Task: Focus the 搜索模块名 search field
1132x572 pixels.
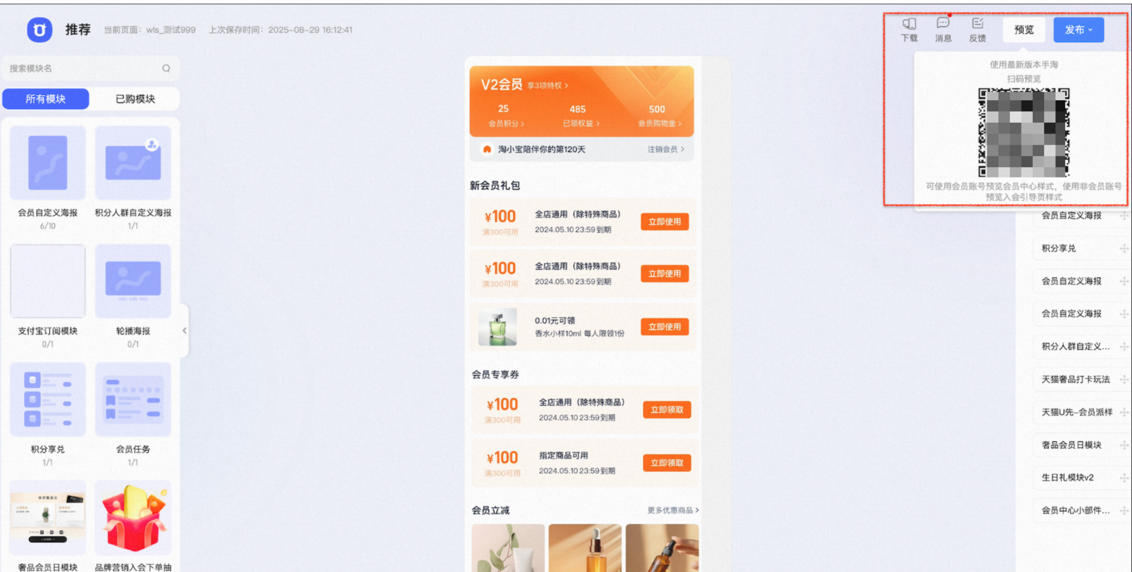Action: tap(90, 68)
